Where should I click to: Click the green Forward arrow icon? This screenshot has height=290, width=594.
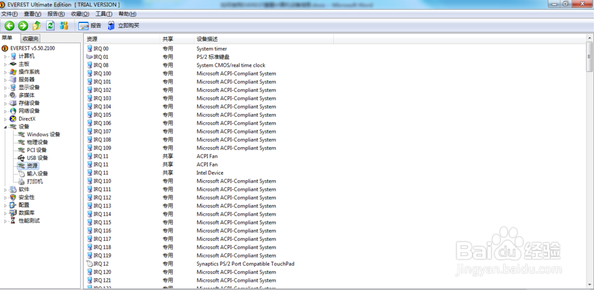(x=23, y=26)
